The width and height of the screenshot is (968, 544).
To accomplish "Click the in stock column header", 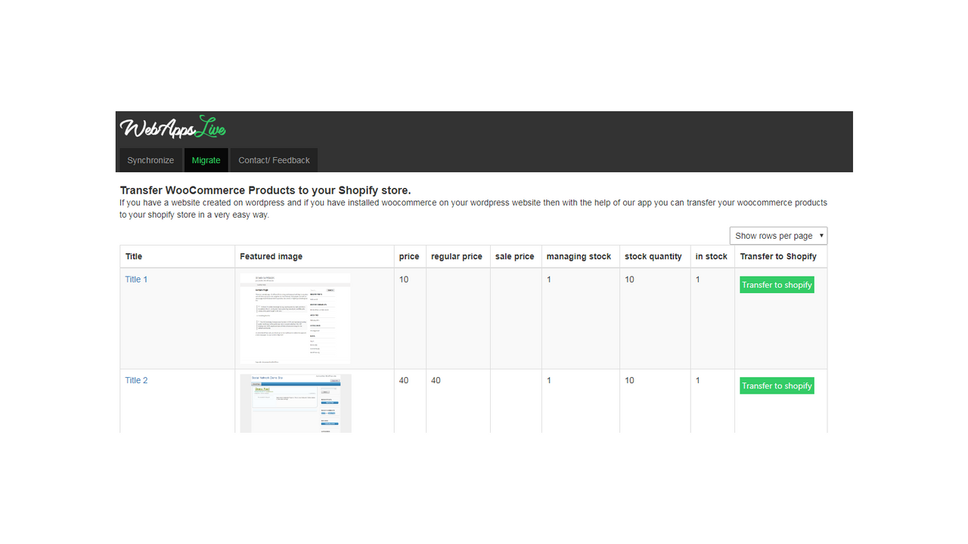I will [712, 257].
